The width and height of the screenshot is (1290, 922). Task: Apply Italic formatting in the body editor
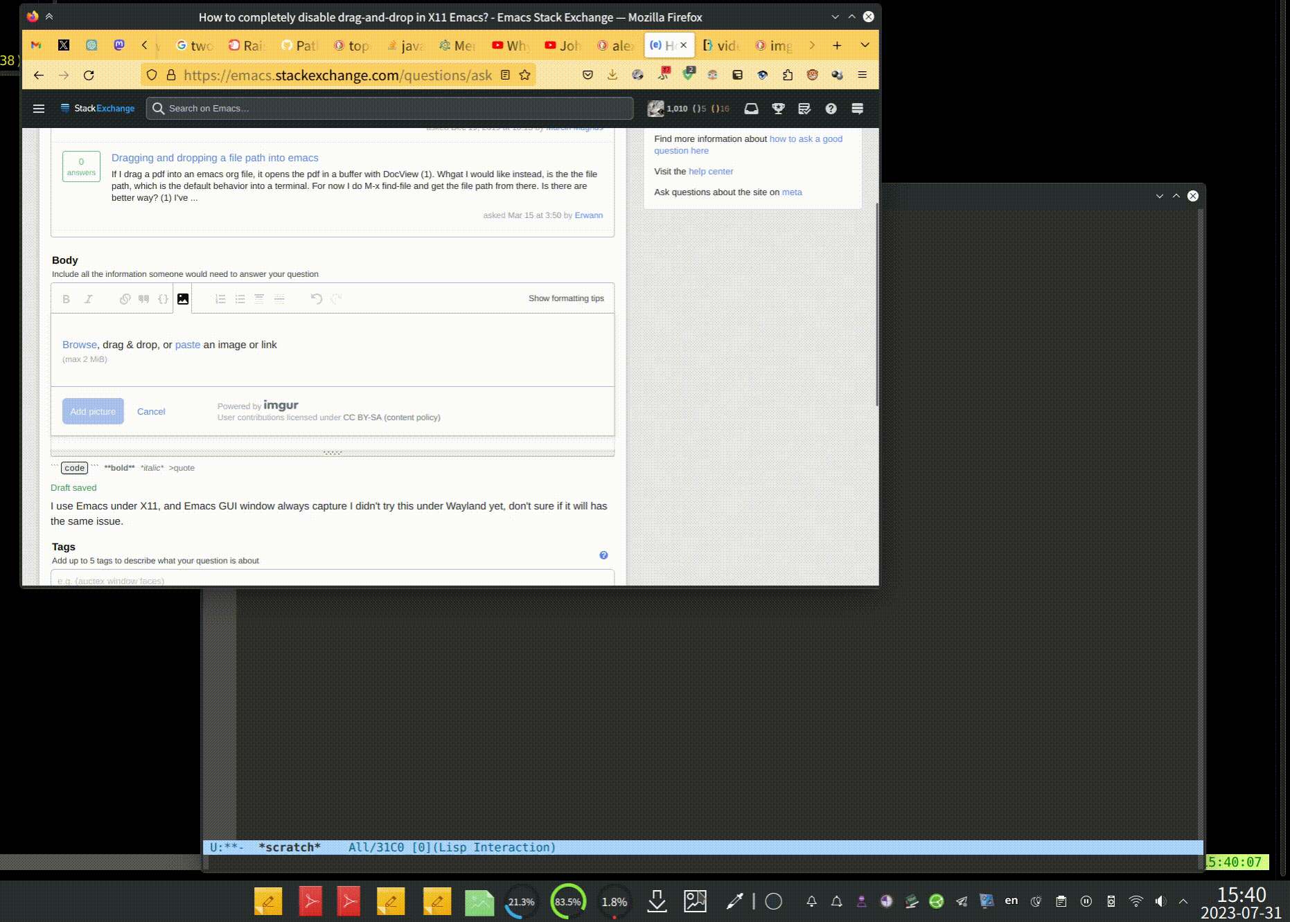[x=89, y=299]
